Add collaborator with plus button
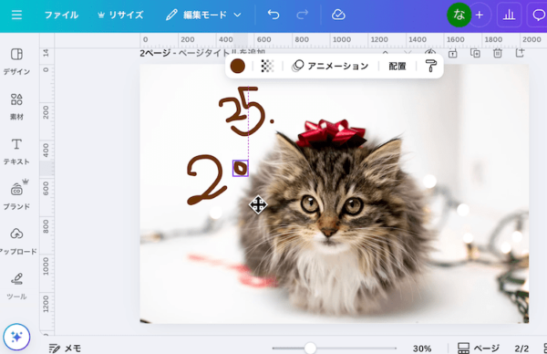The image size is (547, 354). (480, 15)
